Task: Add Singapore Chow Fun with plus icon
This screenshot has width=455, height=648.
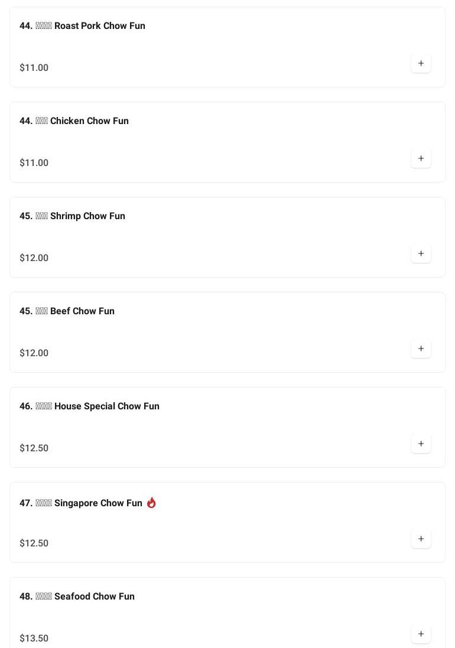Action: pos(421,539)
